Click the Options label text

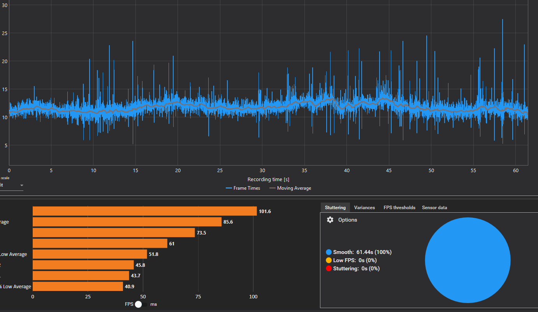pos(348,220)
